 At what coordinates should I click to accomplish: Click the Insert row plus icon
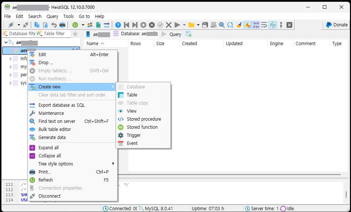(143, 25)
